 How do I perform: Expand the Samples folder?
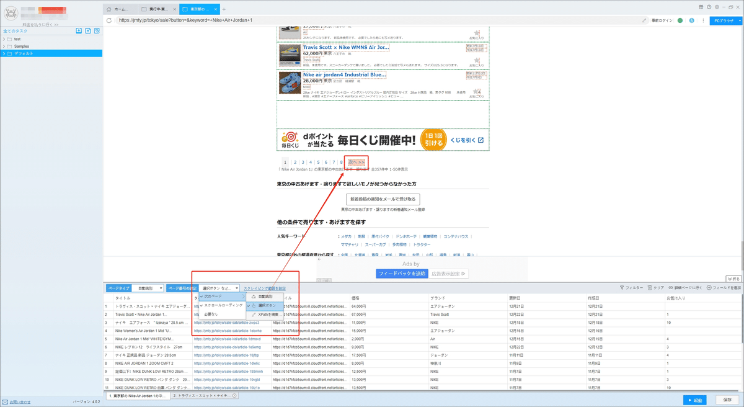coord(4,47)
